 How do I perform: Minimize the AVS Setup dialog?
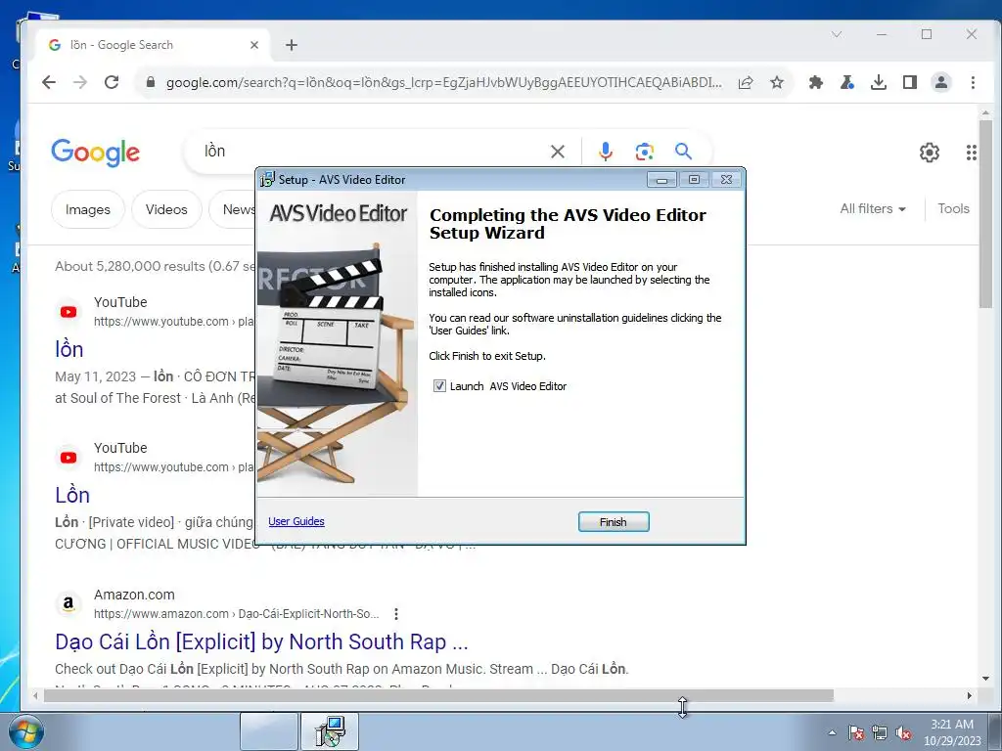(x=662, y=180)
